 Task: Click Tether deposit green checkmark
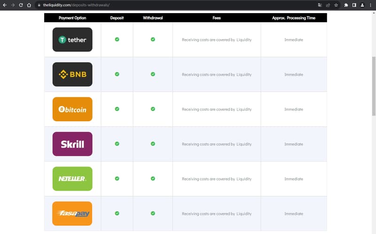click(117, 39)
